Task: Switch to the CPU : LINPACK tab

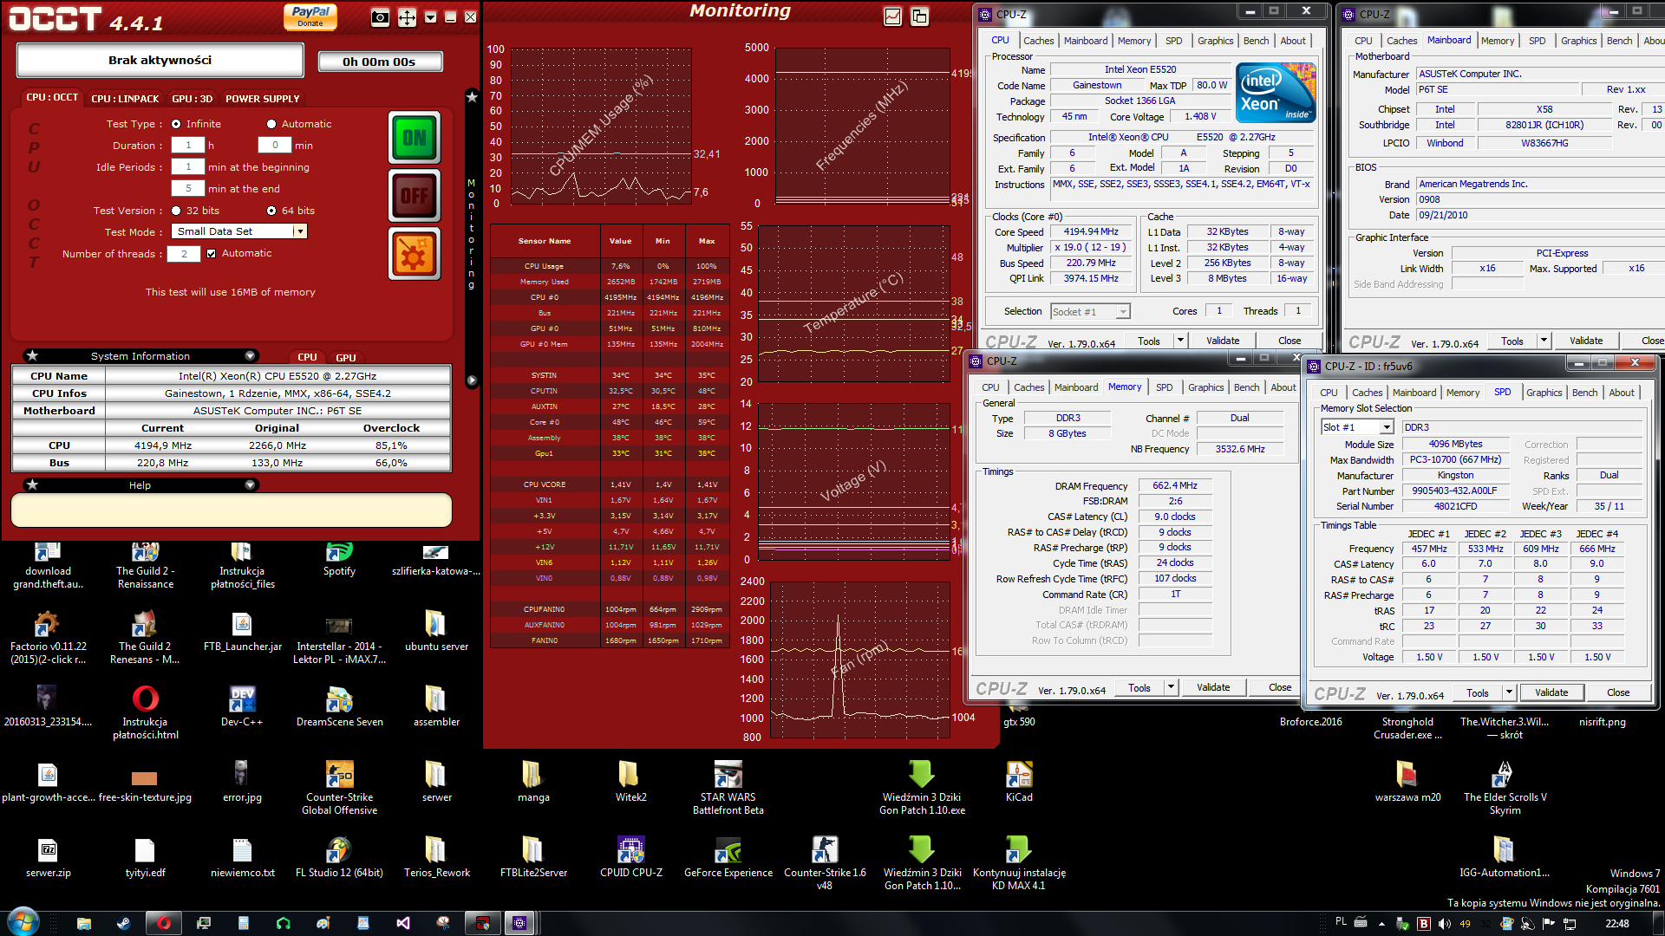Action: click(125, 99)
